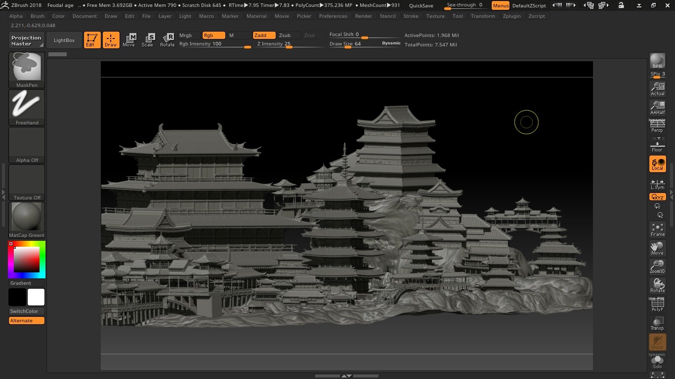Viewport: 675px width, 379px height.
Task: Toggle Gradient color mode
Action: tap(27, 283)
